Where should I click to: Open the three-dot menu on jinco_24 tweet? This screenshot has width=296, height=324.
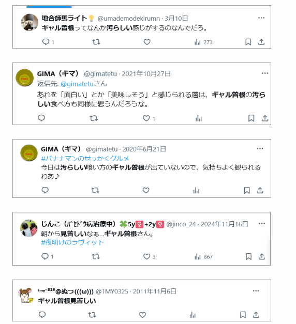point(262,224)
